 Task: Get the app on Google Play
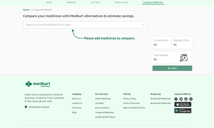click(x=183, y=111)
